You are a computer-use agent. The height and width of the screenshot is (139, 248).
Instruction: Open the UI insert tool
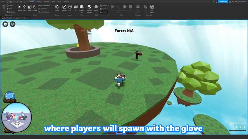76,8
